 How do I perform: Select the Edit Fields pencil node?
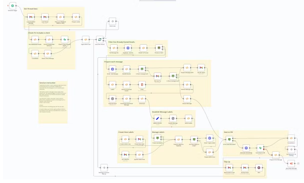157,118
